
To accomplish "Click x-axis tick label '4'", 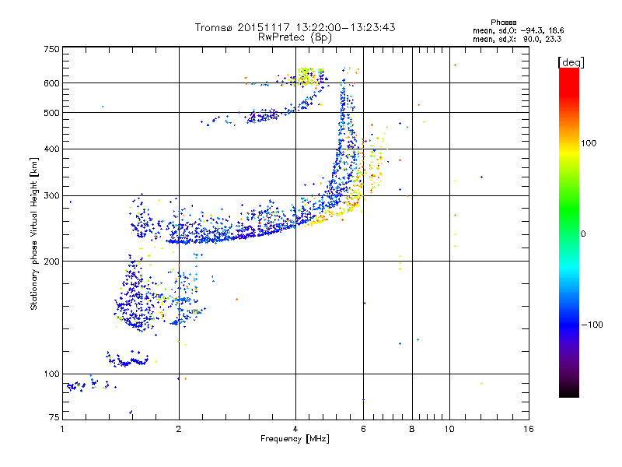I will (295, 429).
